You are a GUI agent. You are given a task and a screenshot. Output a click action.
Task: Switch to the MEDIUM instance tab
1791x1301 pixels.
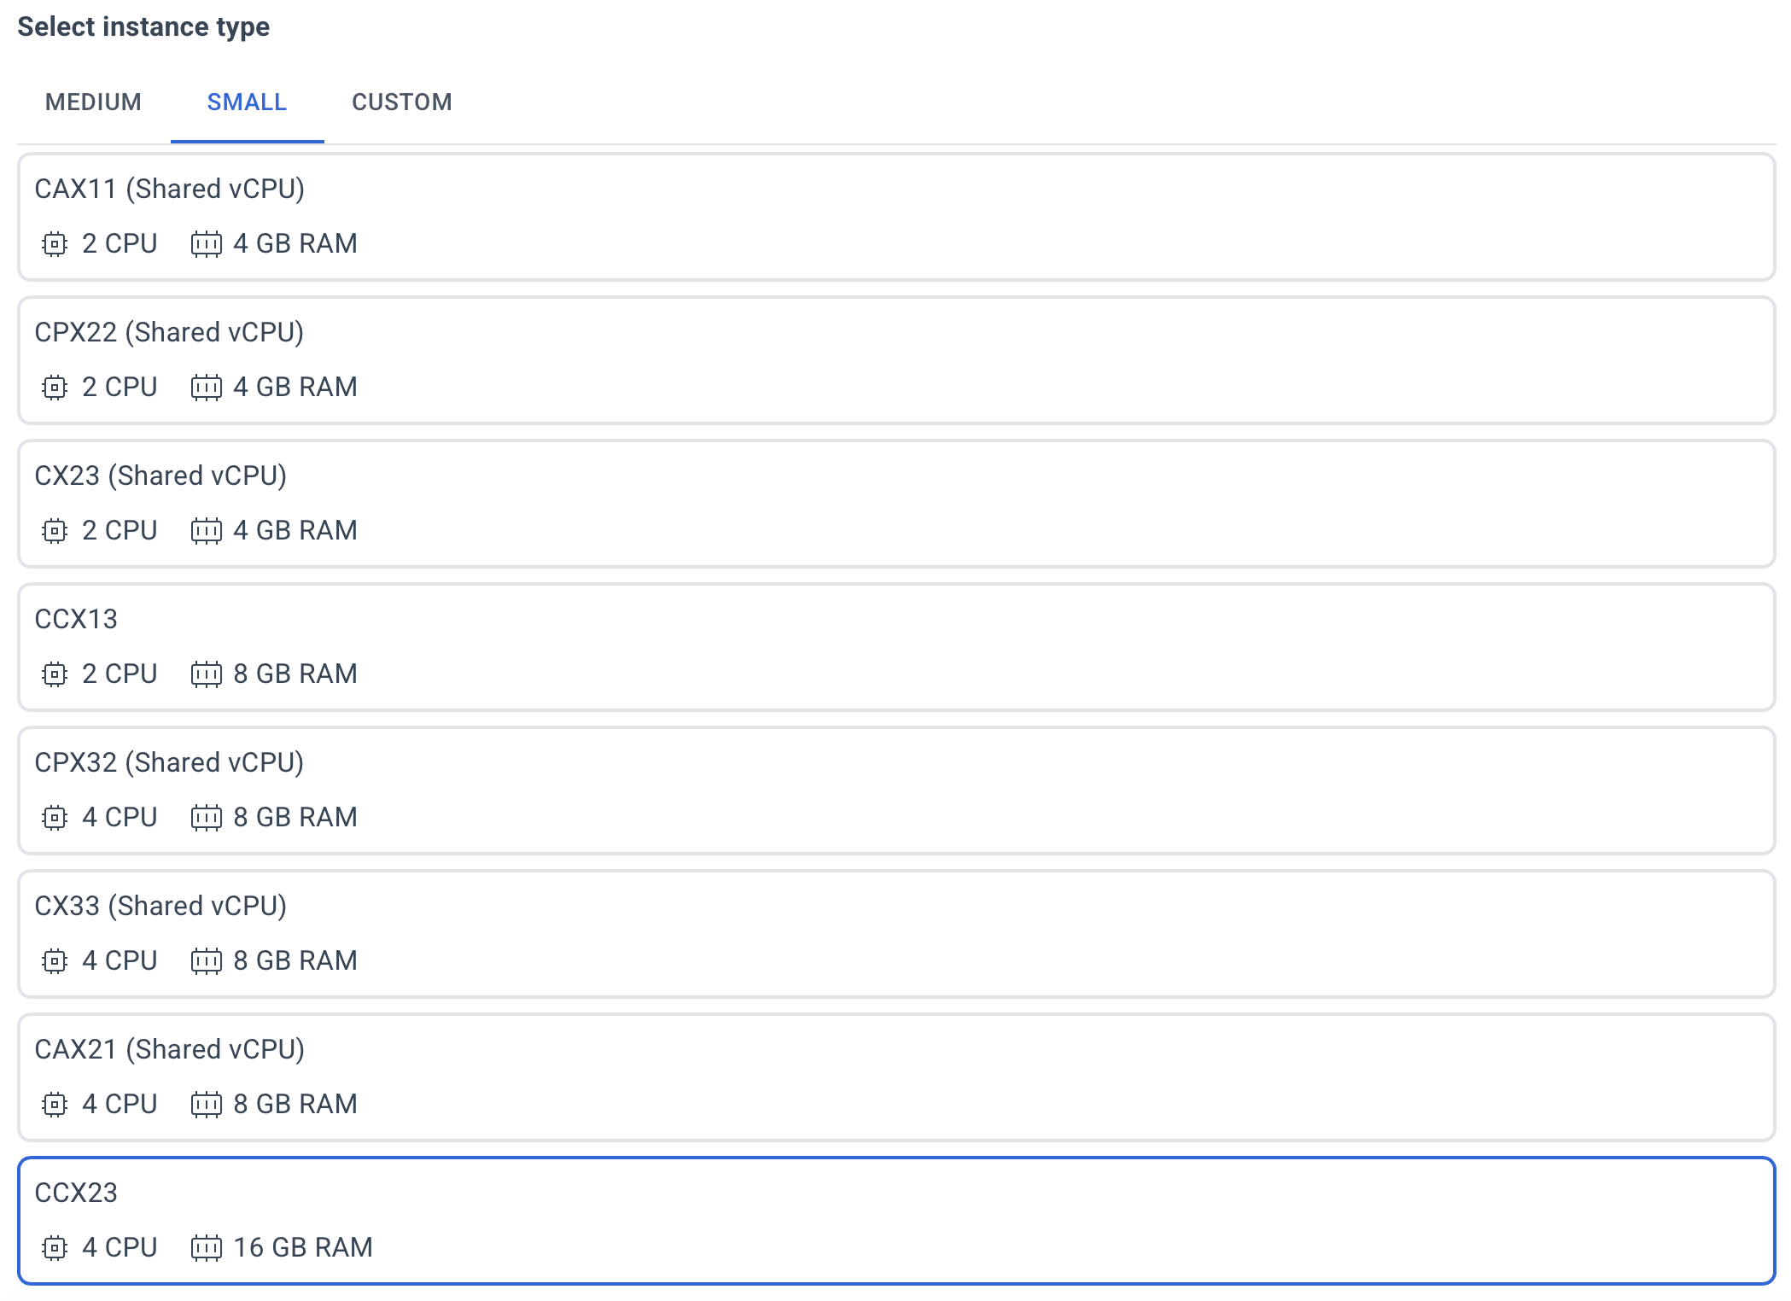tap(93, 102)
